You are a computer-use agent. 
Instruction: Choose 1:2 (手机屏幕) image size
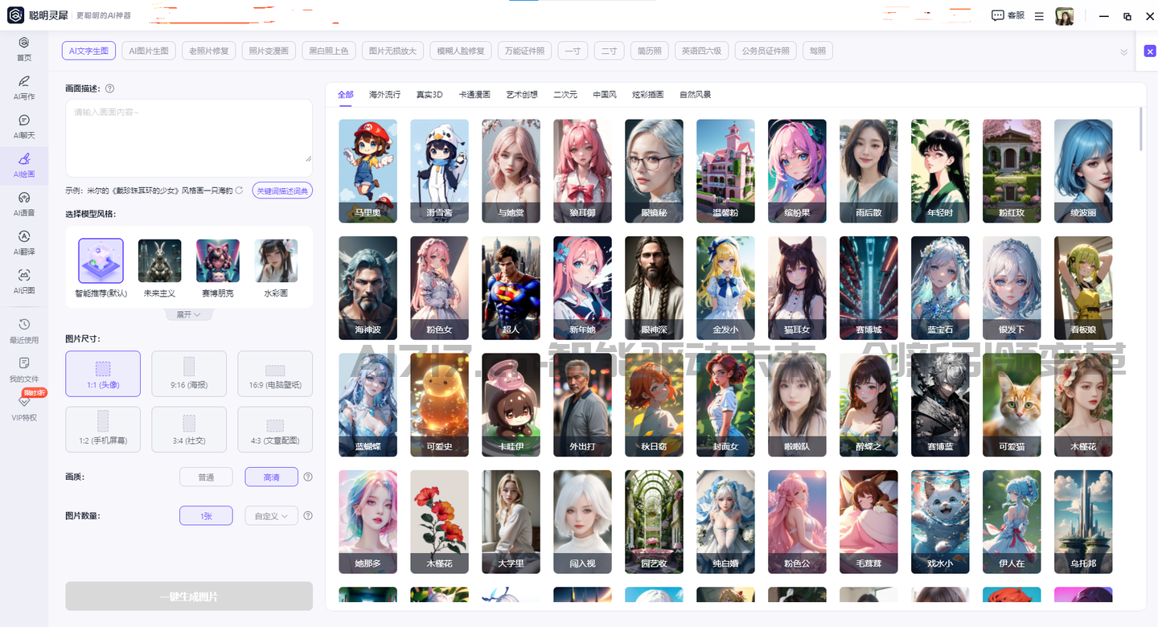pos(103,429)
